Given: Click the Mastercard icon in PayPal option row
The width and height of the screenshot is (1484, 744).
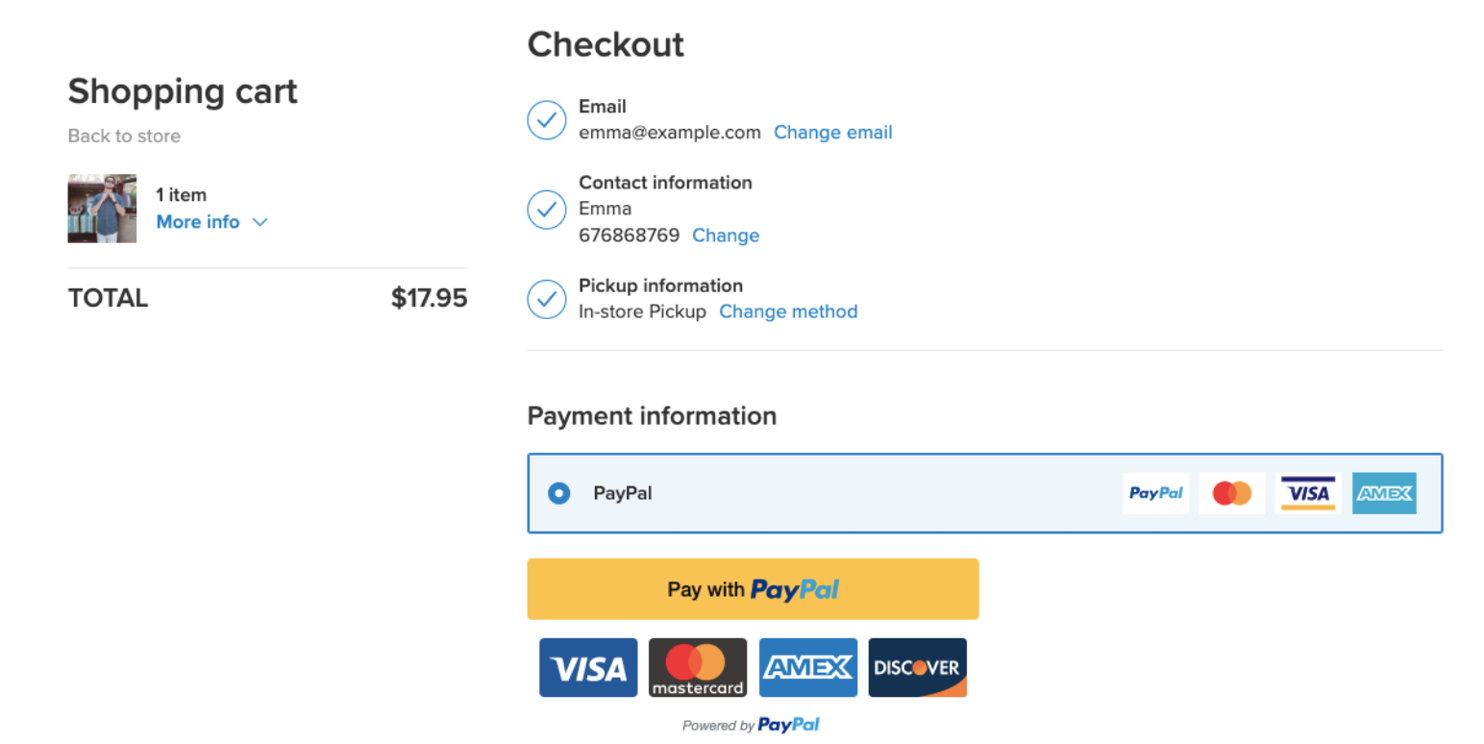Looking at the screenshot, I should (1232, 493).
